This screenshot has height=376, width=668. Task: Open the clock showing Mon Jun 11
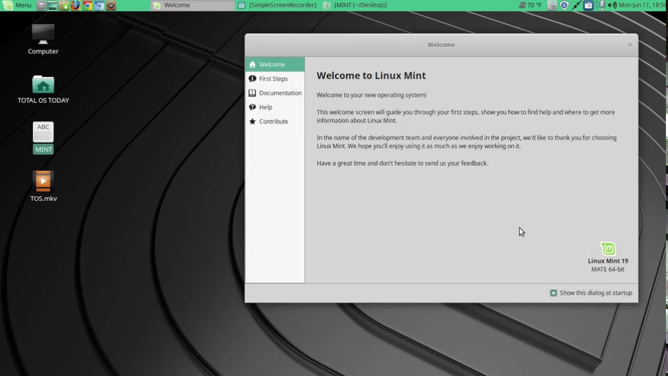pos(643,5)
